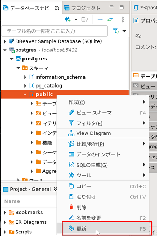Toggle link with editor arrows icon
157x236 pixels.
(x=110, y=19)
